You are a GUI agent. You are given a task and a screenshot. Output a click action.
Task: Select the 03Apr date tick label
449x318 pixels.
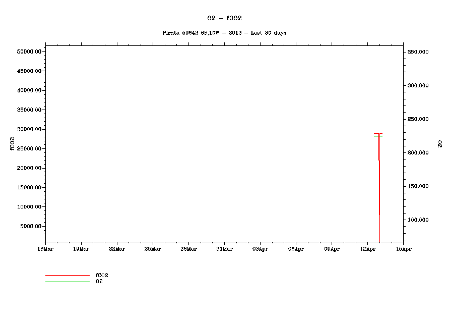click(260, 249)
